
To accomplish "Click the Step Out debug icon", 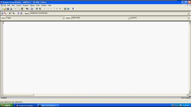I will pyautogui.click(x=54, y=9).
